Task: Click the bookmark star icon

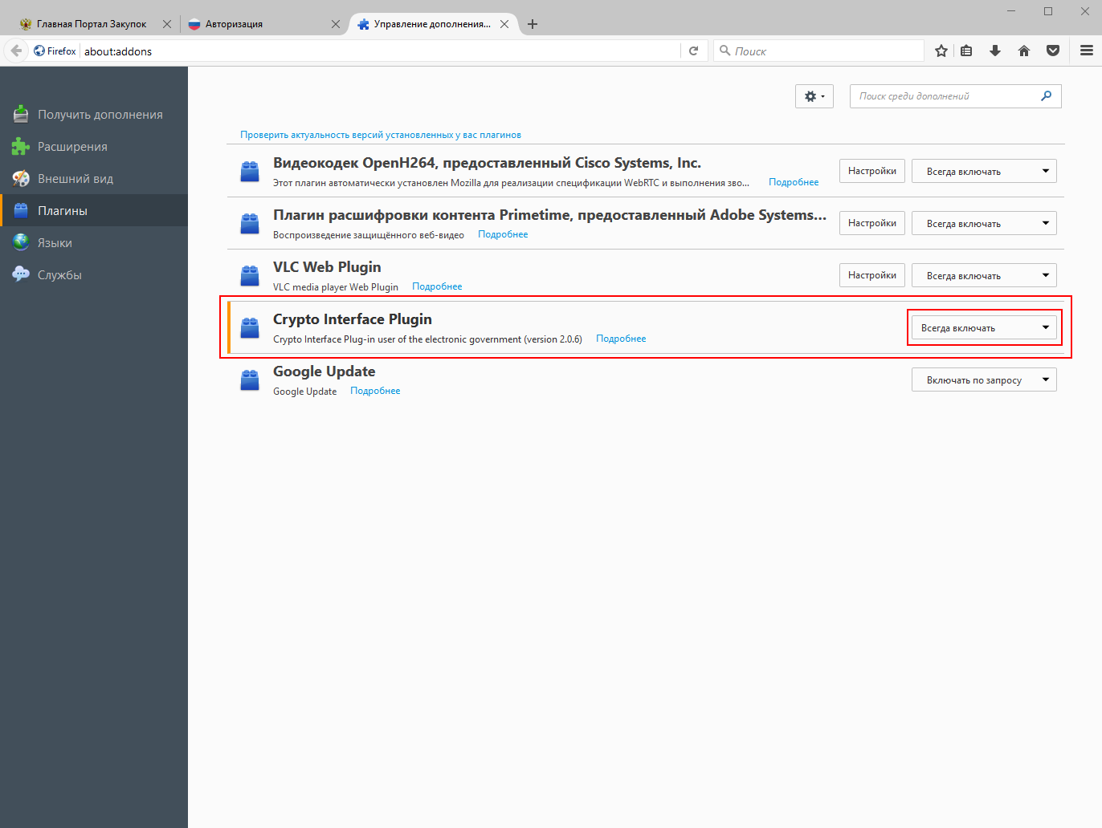Action: point(941,51)
